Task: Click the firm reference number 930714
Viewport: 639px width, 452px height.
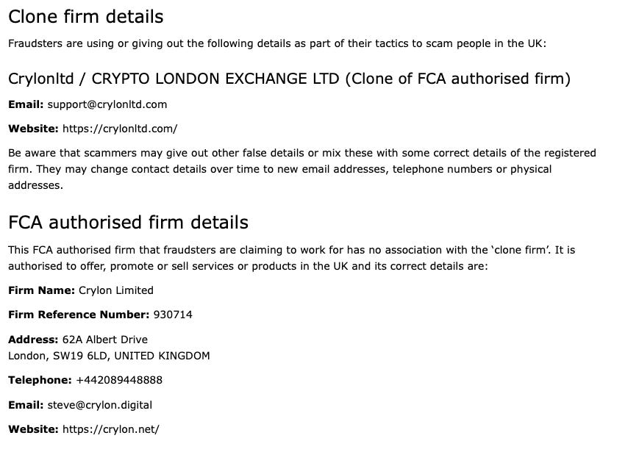Action: tap(173, 315)
